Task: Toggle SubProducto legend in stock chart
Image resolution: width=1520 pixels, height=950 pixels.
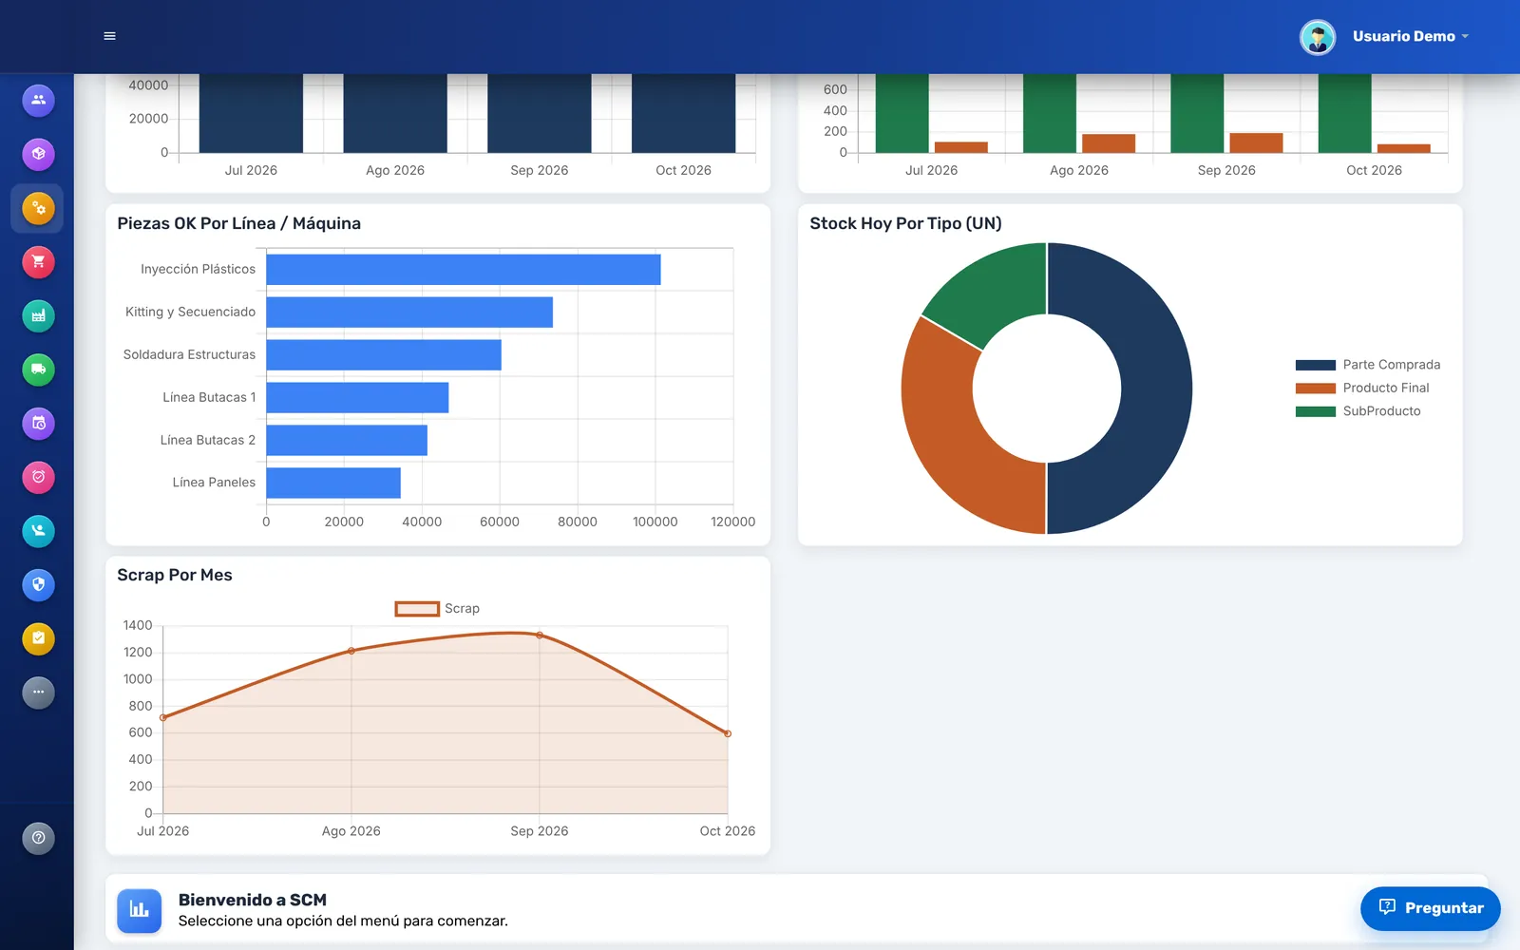Action: [1358, 411]
